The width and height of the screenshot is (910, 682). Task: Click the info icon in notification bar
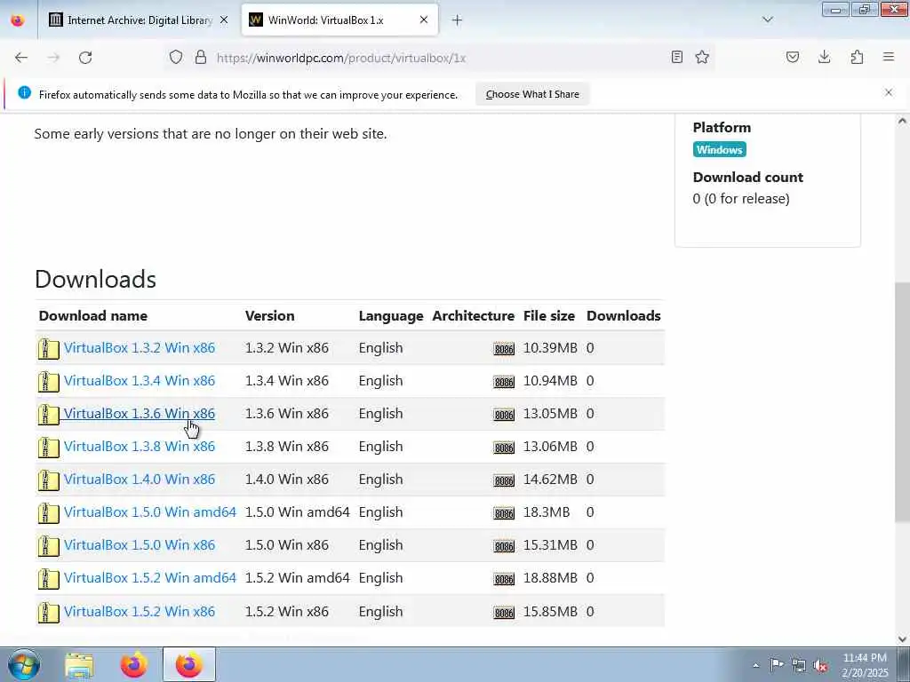point(24,92)
